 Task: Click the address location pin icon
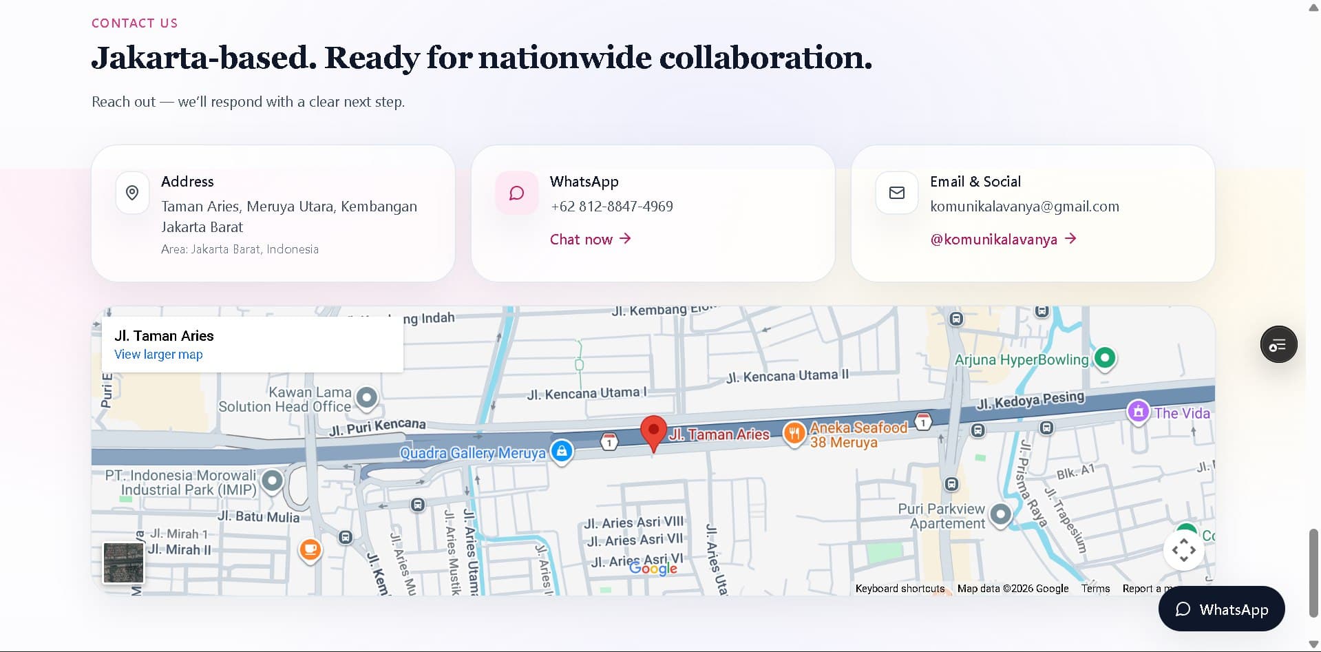tap(132, 193)
